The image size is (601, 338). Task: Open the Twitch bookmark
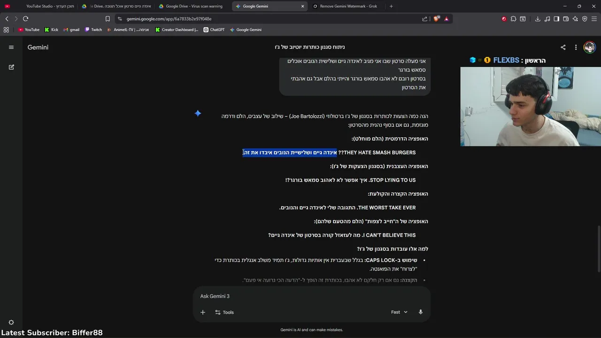point(93,30)
